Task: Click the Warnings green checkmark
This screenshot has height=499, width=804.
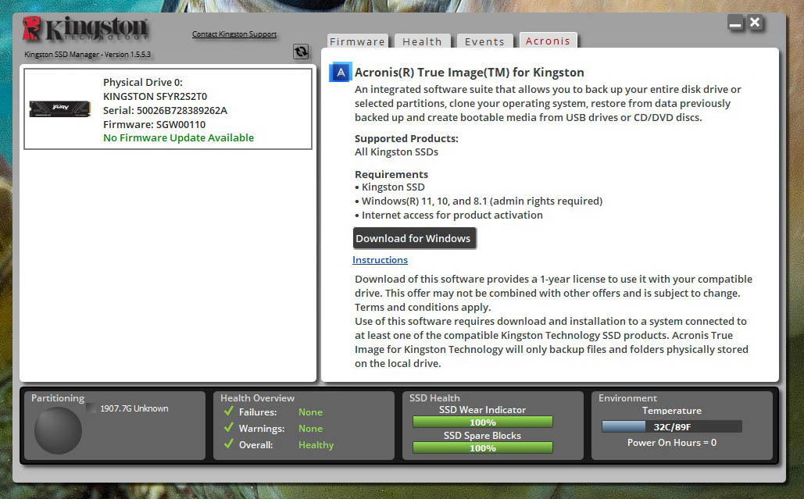Action: click(x=229, y=428)
